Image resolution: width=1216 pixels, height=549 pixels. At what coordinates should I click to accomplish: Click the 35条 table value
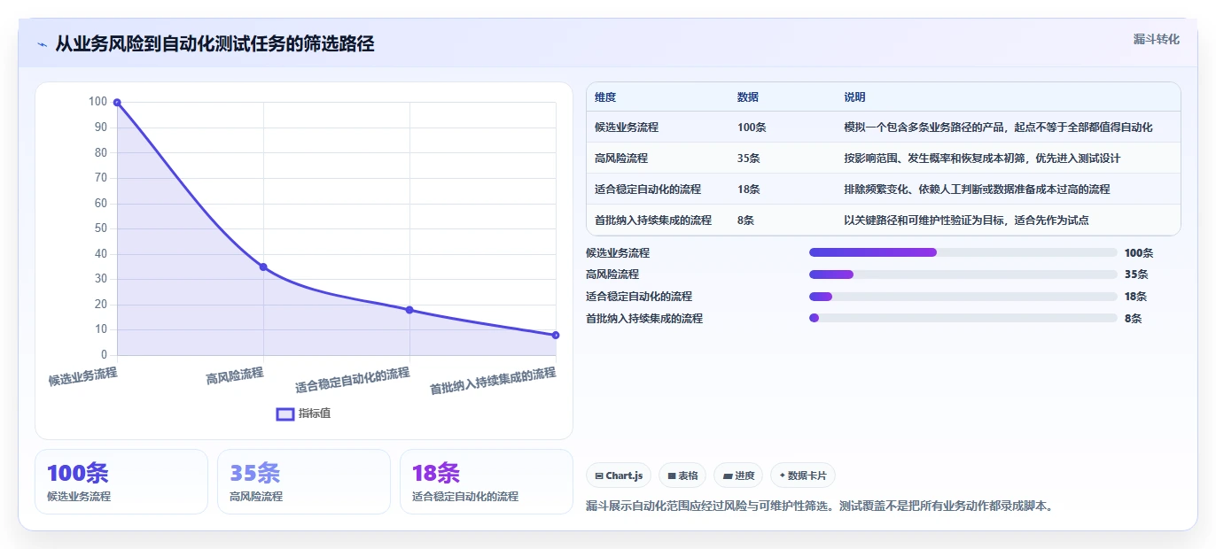(749, 159)
